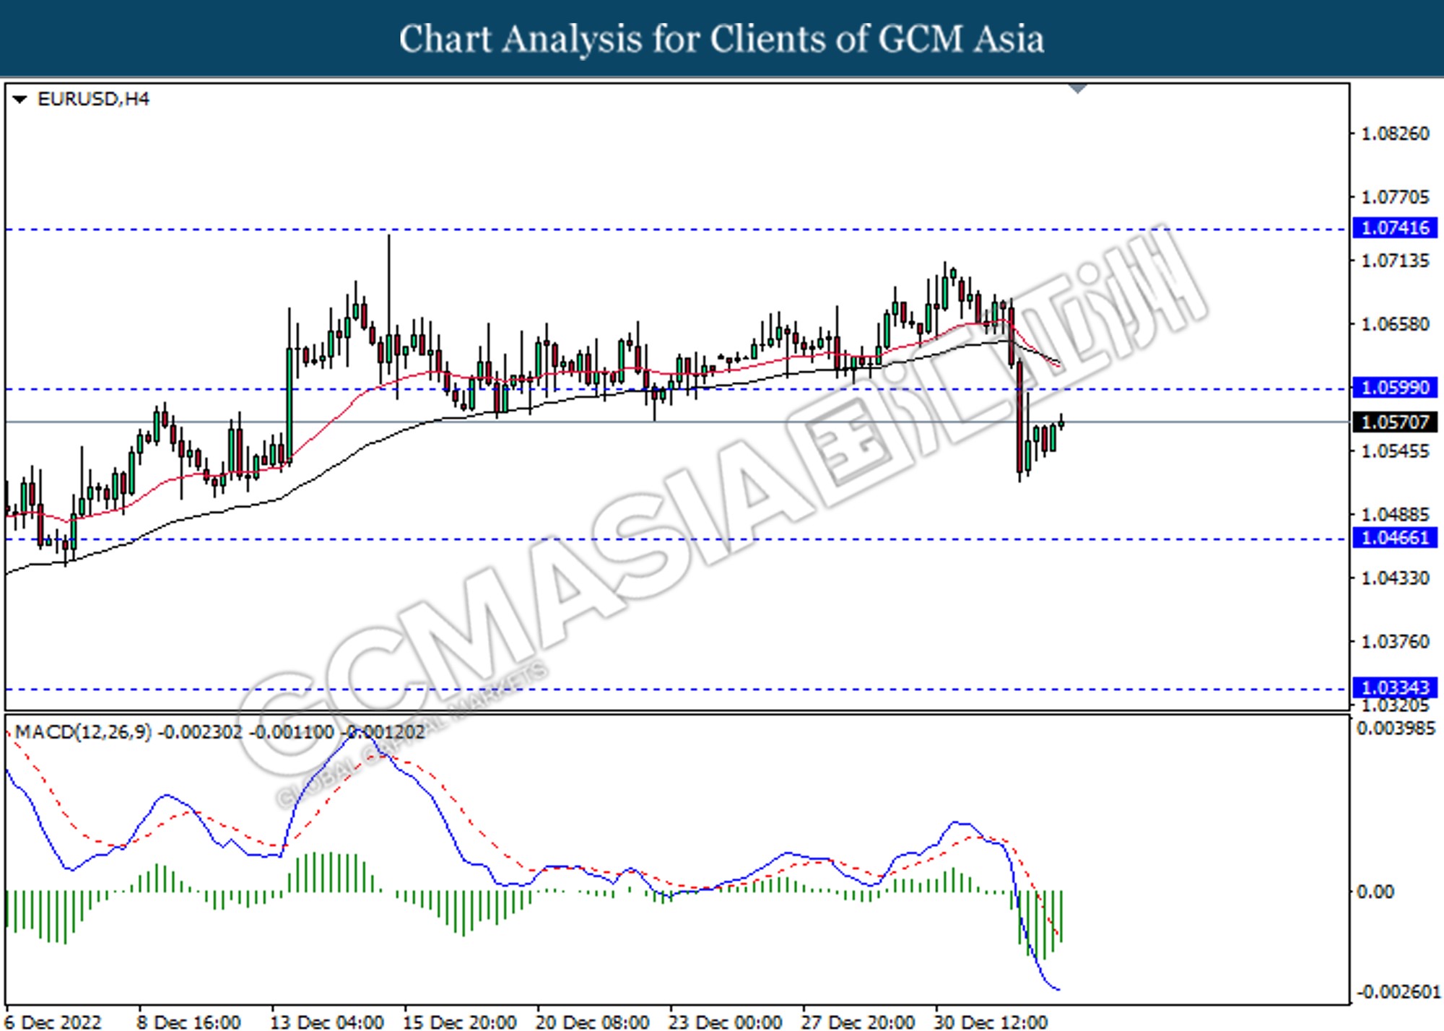Screen dimensions: 1444x1031
Task: Click the 1.03343 support price tag
Action: pyautogui.click(x=1394, y=687)
